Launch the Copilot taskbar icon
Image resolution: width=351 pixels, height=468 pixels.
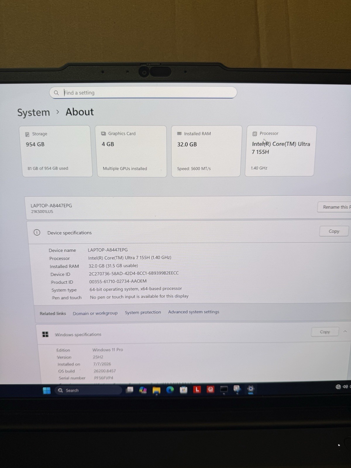tap(143, 390)
